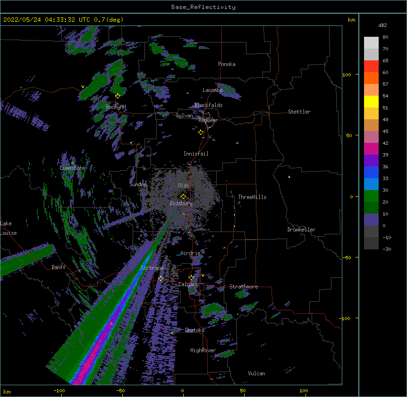Click the radar site diamond marker below Olds
Viewport: 407px width, 397px height.
coord(183,196)
